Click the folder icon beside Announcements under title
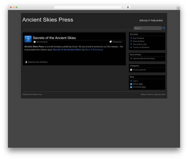Viewport: 188px width, 159px height. pos(35,42)
